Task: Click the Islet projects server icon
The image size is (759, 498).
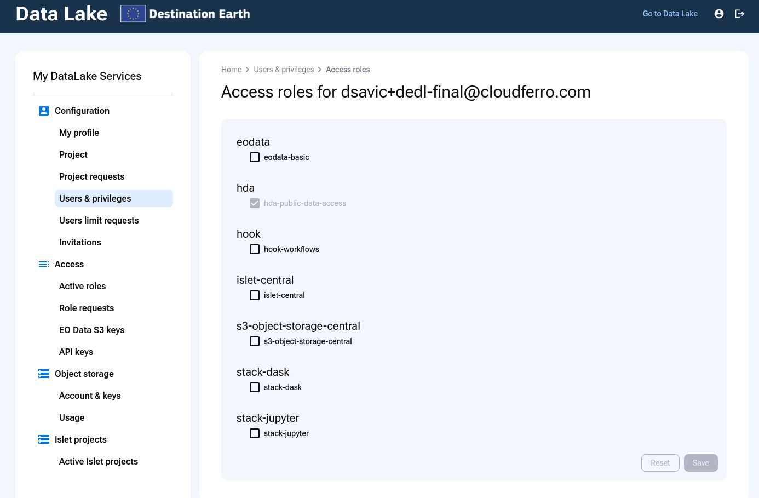Action: [44, 439]
